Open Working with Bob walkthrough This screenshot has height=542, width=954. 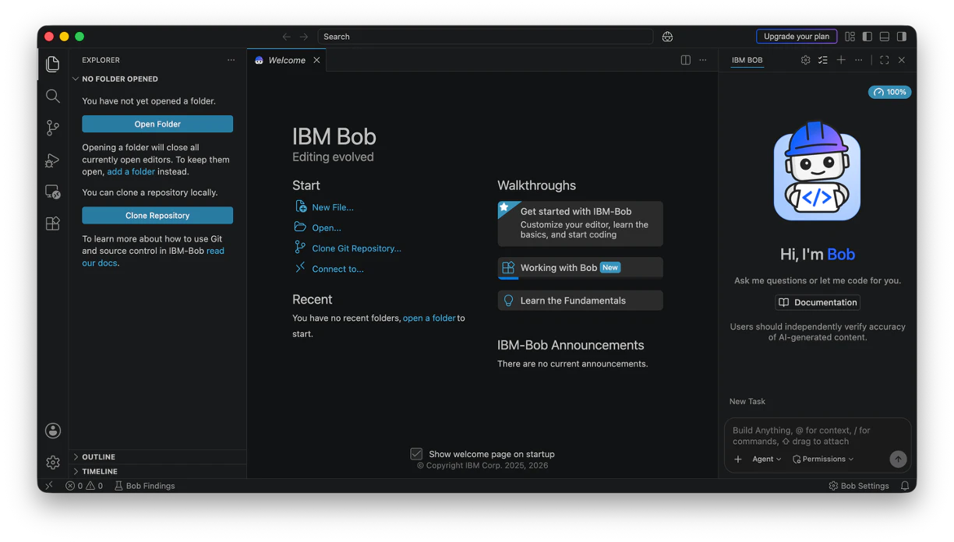pos(581,268)
